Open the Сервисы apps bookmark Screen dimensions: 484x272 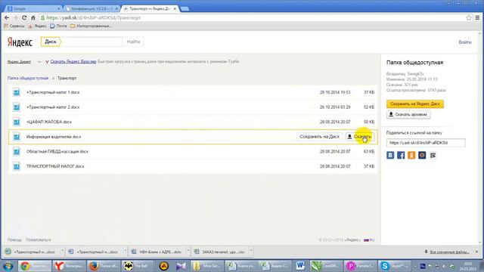pyautogui.click(x=14, y=26)
